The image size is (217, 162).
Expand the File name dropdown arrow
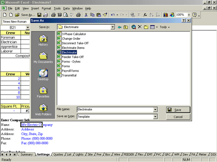[x=155, y=109]
